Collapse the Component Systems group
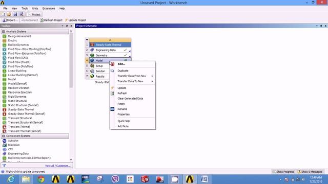328x184 pixels. [4, 136]
